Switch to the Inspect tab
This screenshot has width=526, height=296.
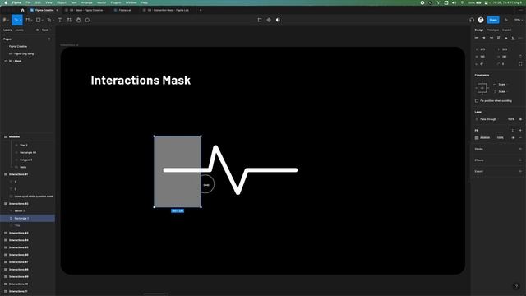506,30
